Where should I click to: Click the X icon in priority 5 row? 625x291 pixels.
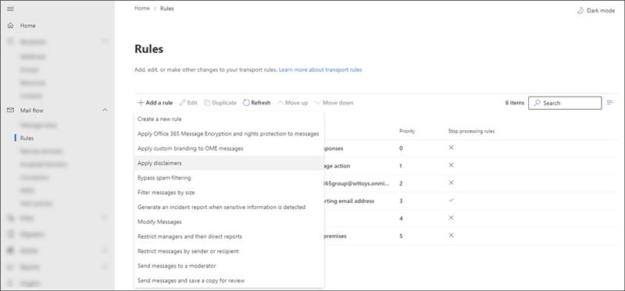[x=452, y=236]
